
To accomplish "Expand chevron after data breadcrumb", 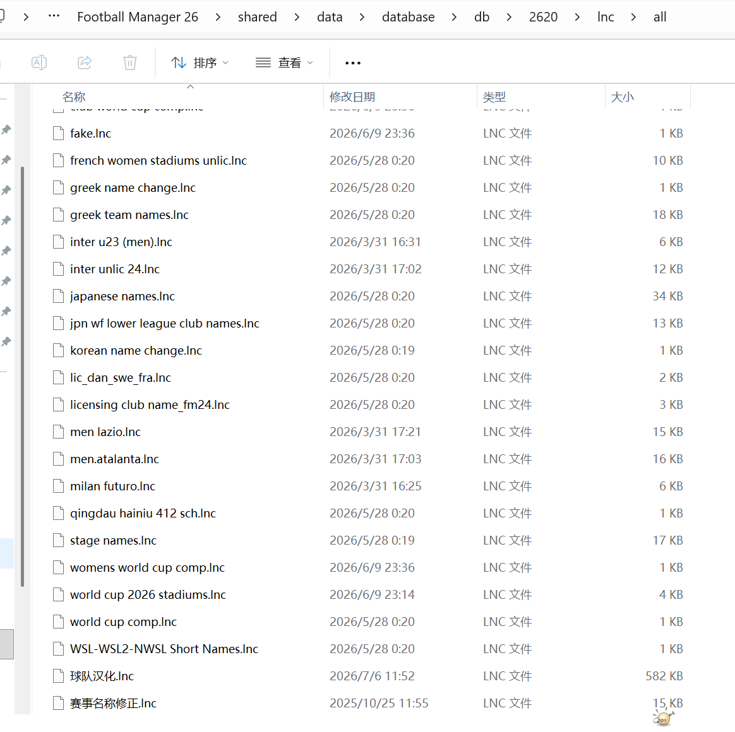I will 362,17.
